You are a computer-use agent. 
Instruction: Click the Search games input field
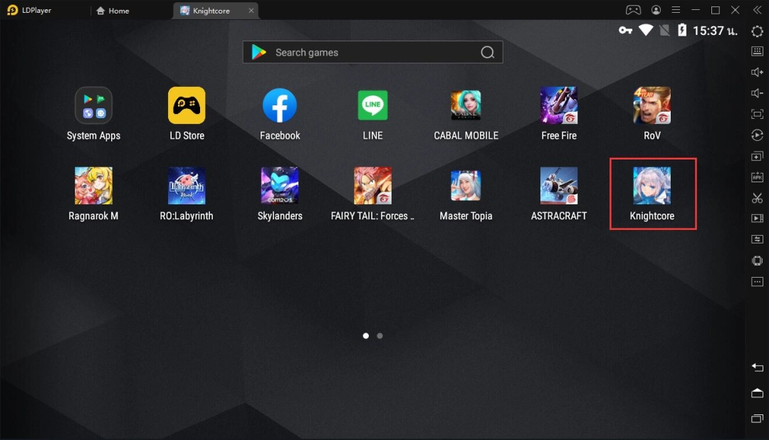point(372,51)
